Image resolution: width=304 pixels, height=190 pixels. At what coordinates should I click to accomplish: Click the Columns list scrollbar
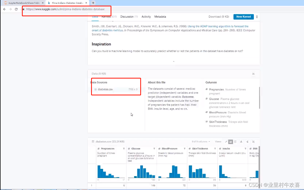point(259,98)
